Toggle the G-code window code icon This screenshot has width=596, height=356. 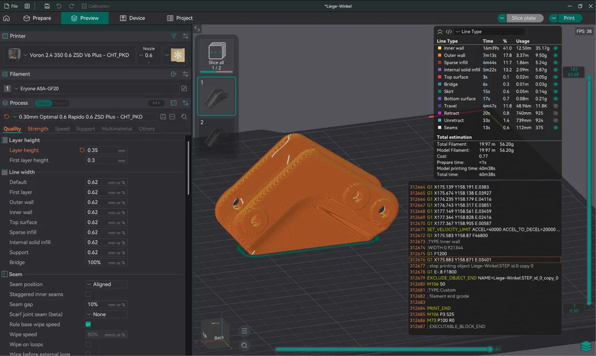click(449, 31)
